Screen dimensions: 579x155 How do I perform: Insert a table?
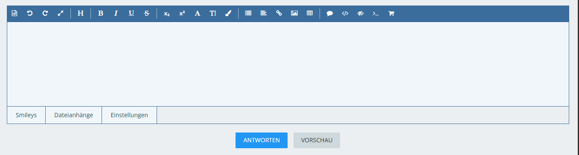pyautogui.click(x=310, y=13)
